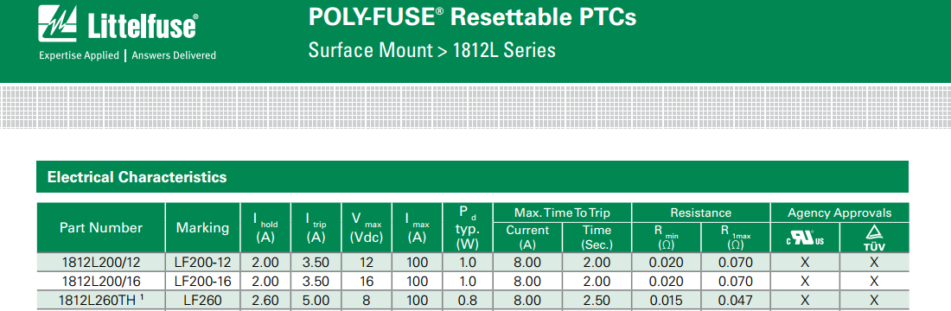Click TÜV X mark for 1812L260TH
951x311 pixels.
[874, 300]
